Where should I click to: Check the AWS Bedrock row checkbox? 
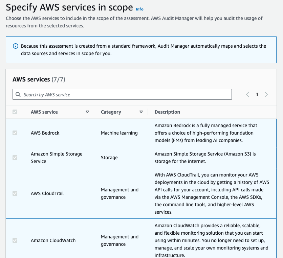15,133
